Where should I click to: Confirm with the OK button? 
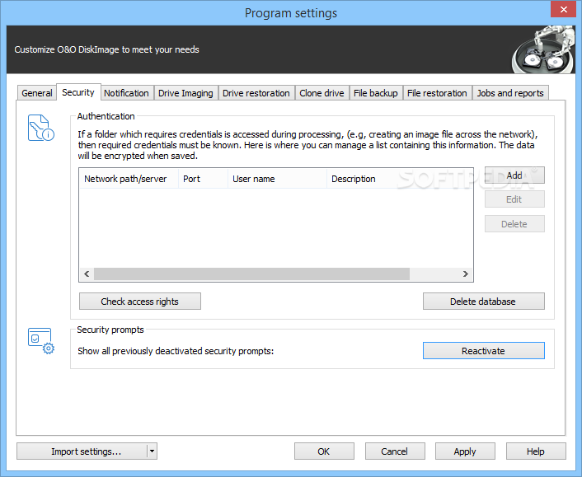[324, 451]
